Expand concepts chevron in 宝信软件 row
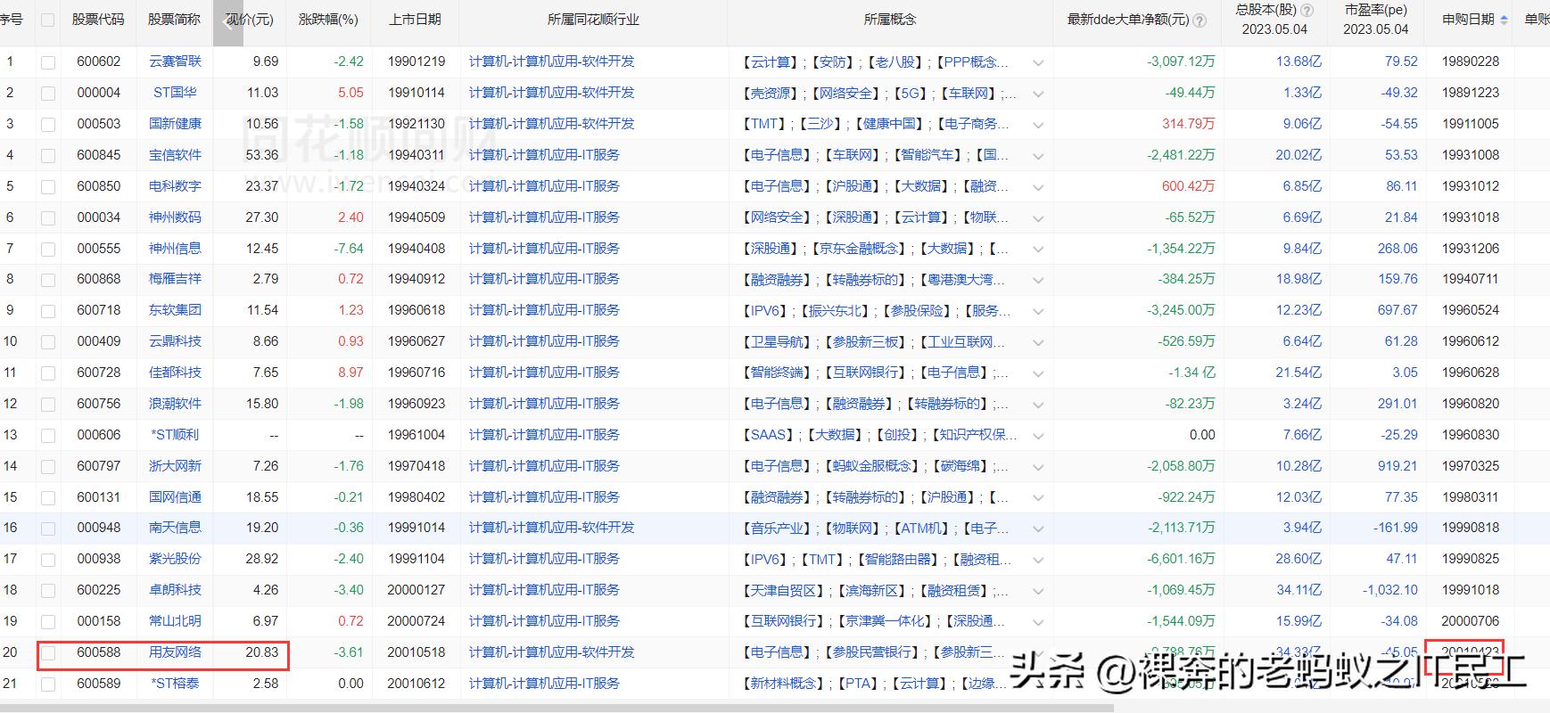 (x=1038, y=156)
